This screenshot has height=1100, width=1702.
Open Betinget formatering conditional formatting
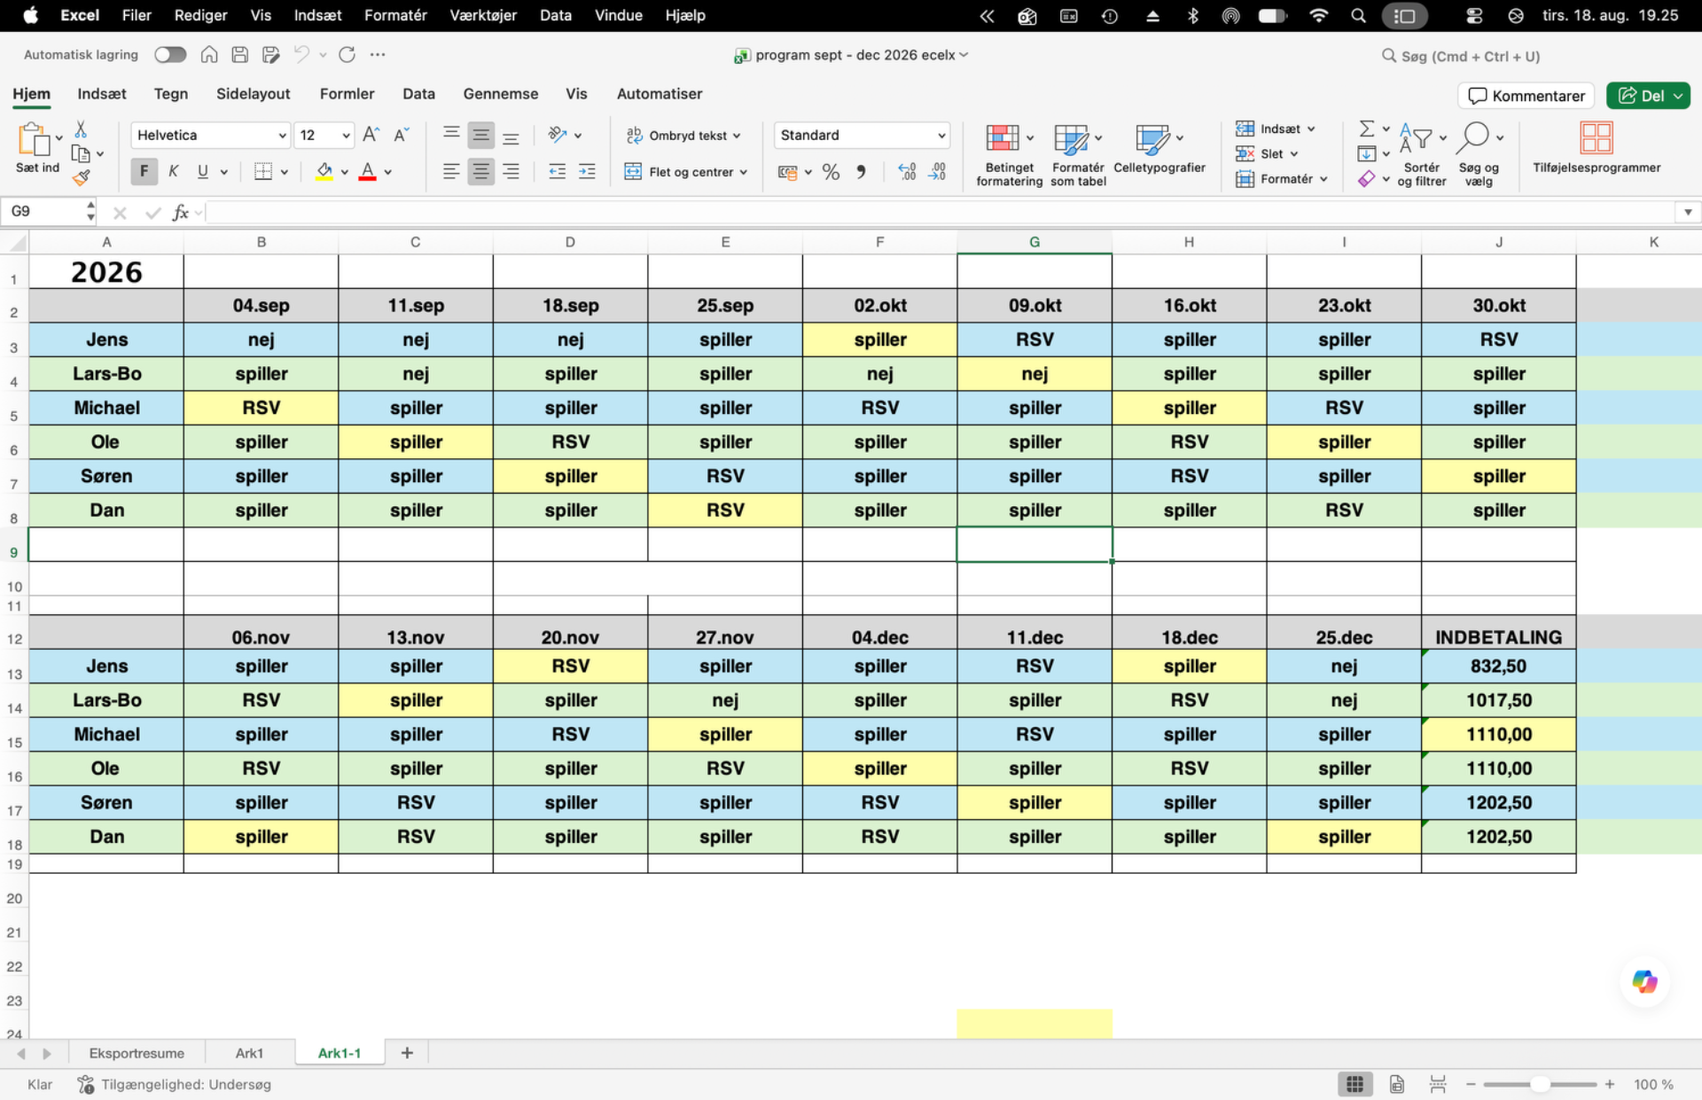(x=1009, y=155)
